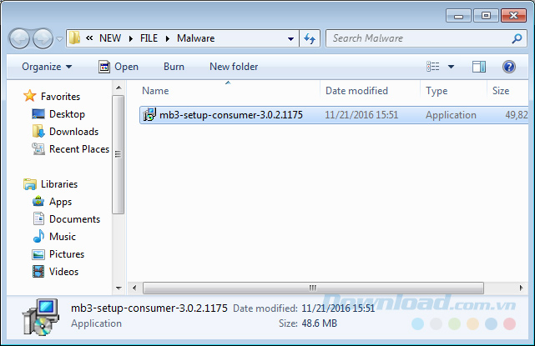
Task: Open Downloads in navigation pane
Action: [x=73, y=132]
